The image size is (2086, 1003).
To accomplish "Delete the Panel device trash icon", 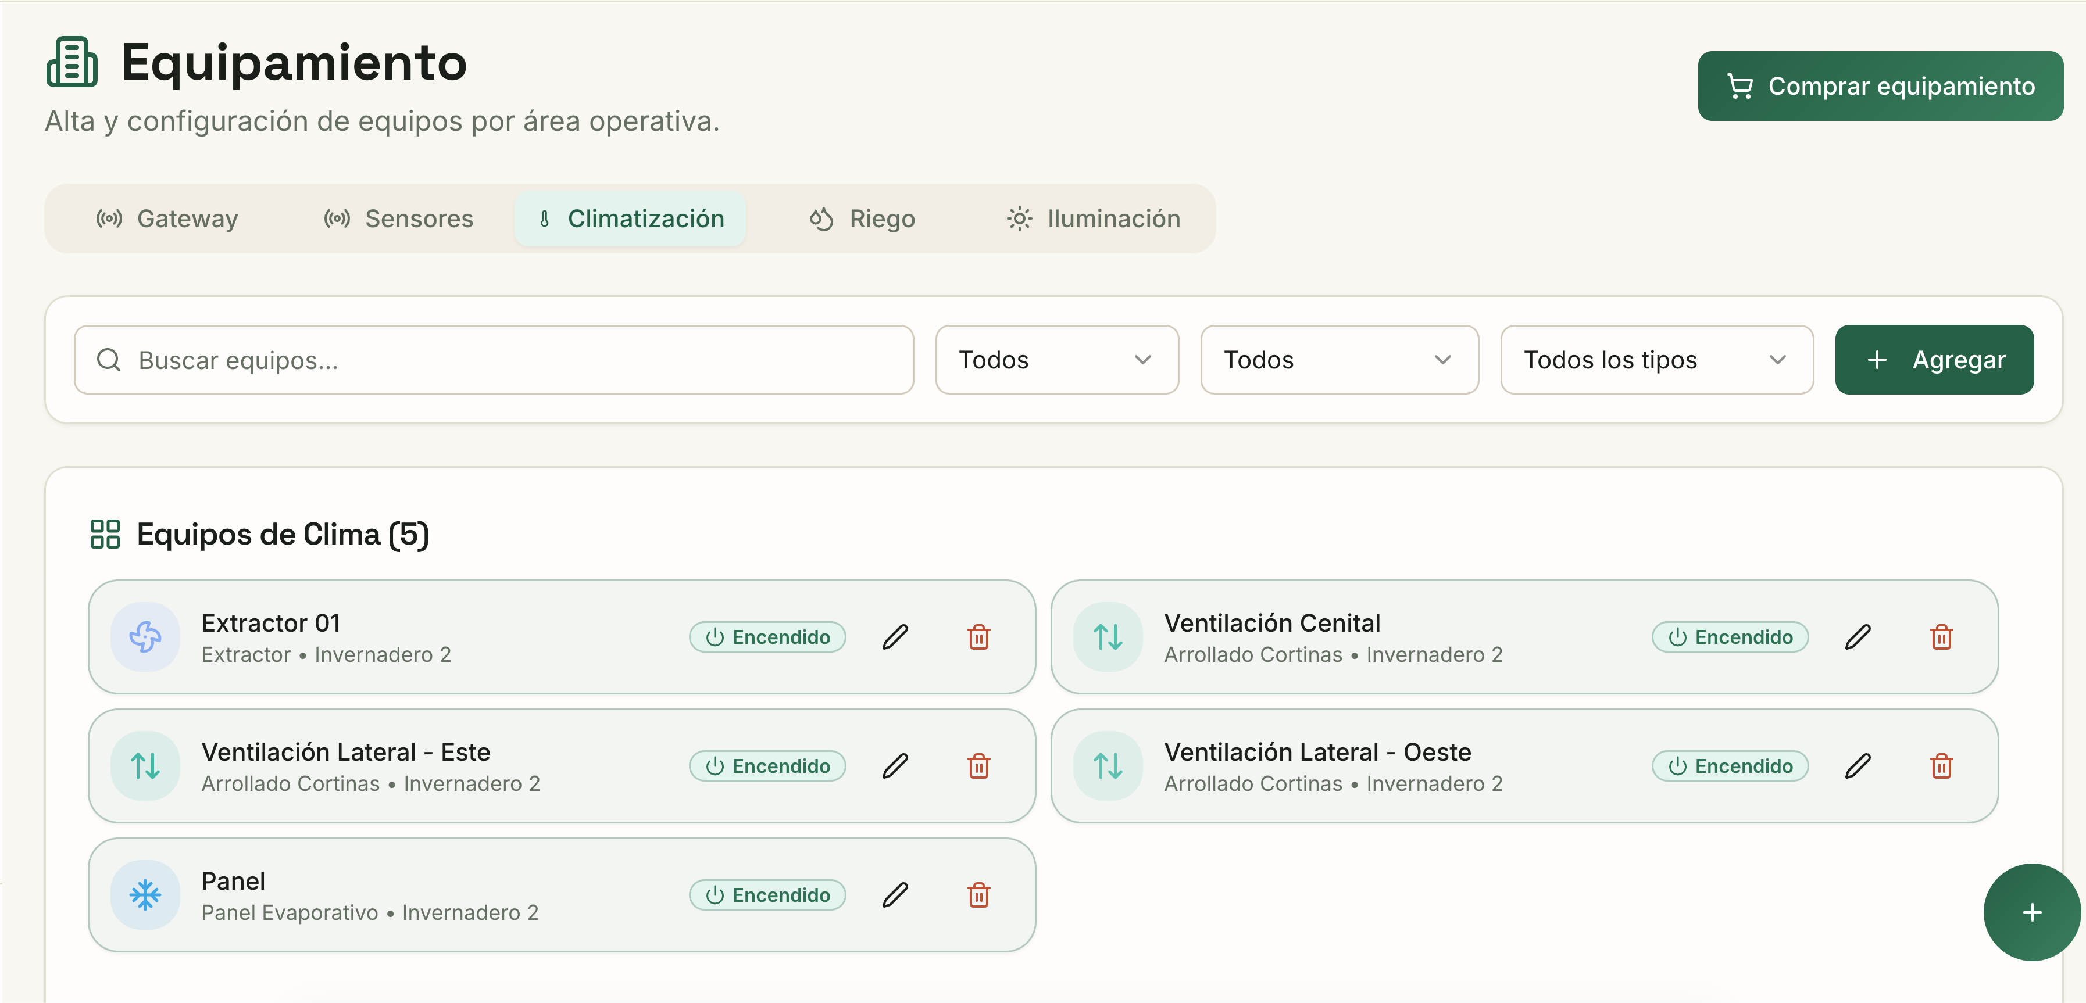I will 979,894.
